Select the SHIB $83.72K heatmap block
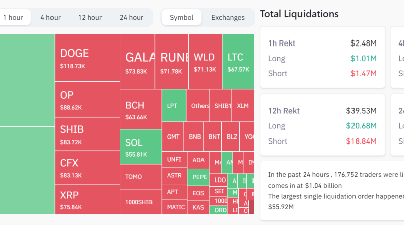The width and height of the screenshot is (404, 225). [x=87, y=134]
